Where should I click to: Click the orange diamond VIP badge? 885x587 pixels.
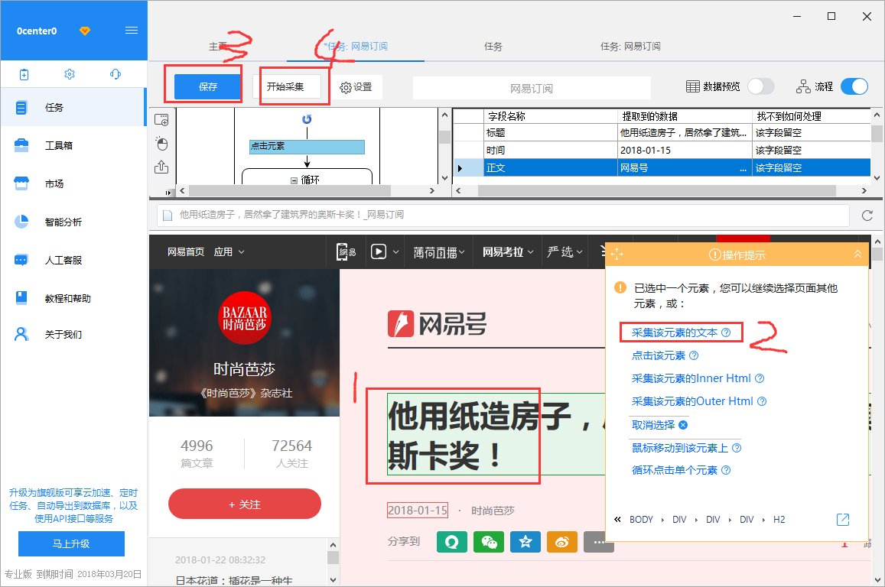click(x=85, y=31)
